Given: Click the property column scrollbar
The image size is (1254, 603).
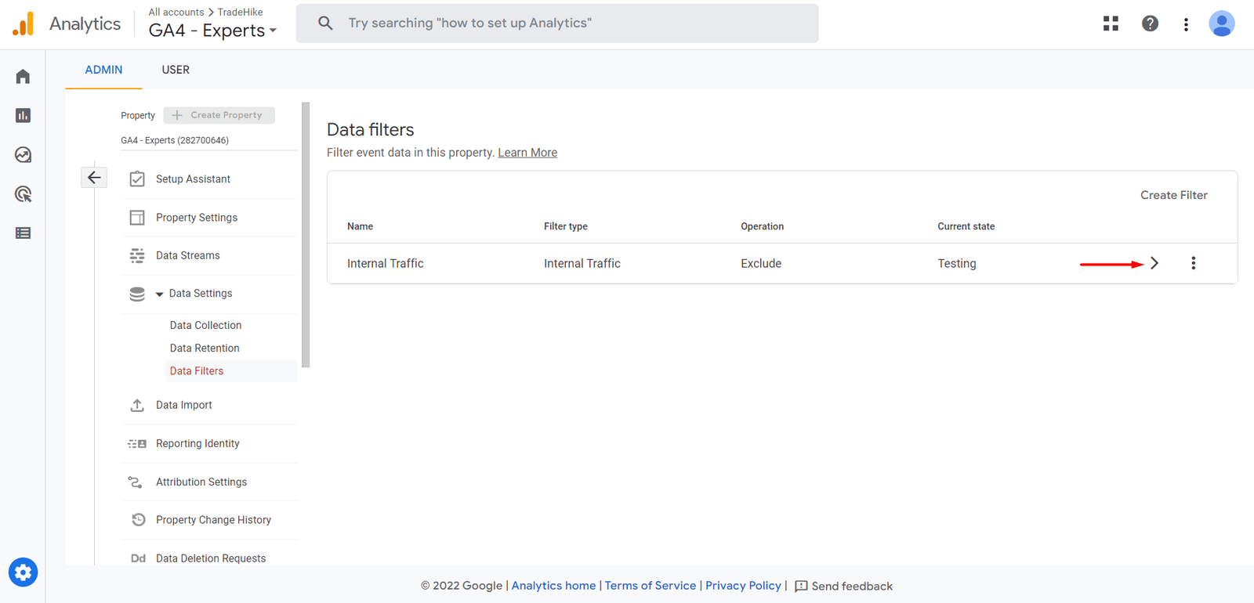Looking at the screenshot, I should pos(306,235).
